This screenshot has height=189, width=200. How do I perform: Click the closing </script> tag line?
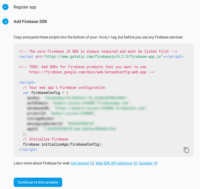click(28, 149)
